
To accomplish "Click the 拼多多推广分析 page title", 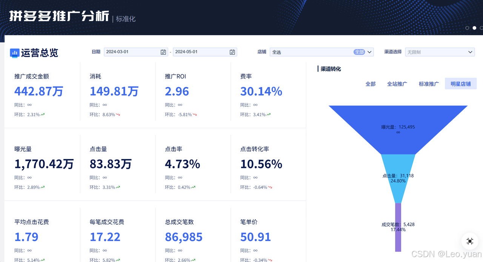I will (59, 16).
